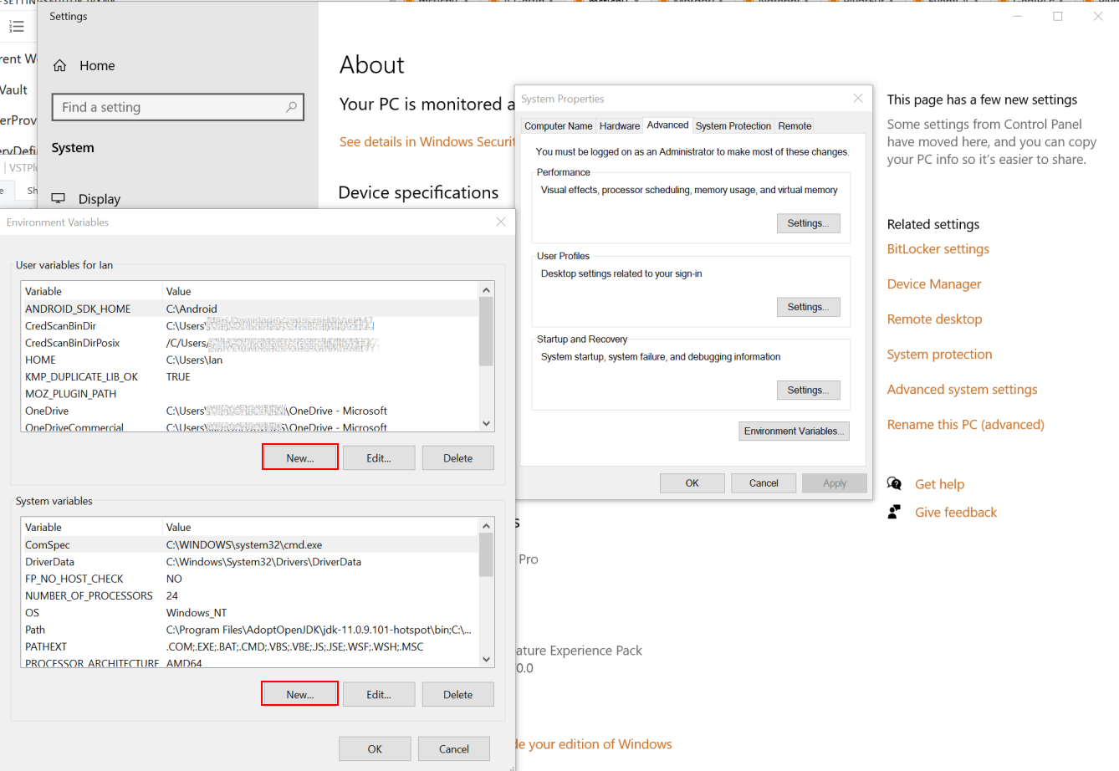
Task: Click Rename this PC (advanced) link
Action: [965, 425]
